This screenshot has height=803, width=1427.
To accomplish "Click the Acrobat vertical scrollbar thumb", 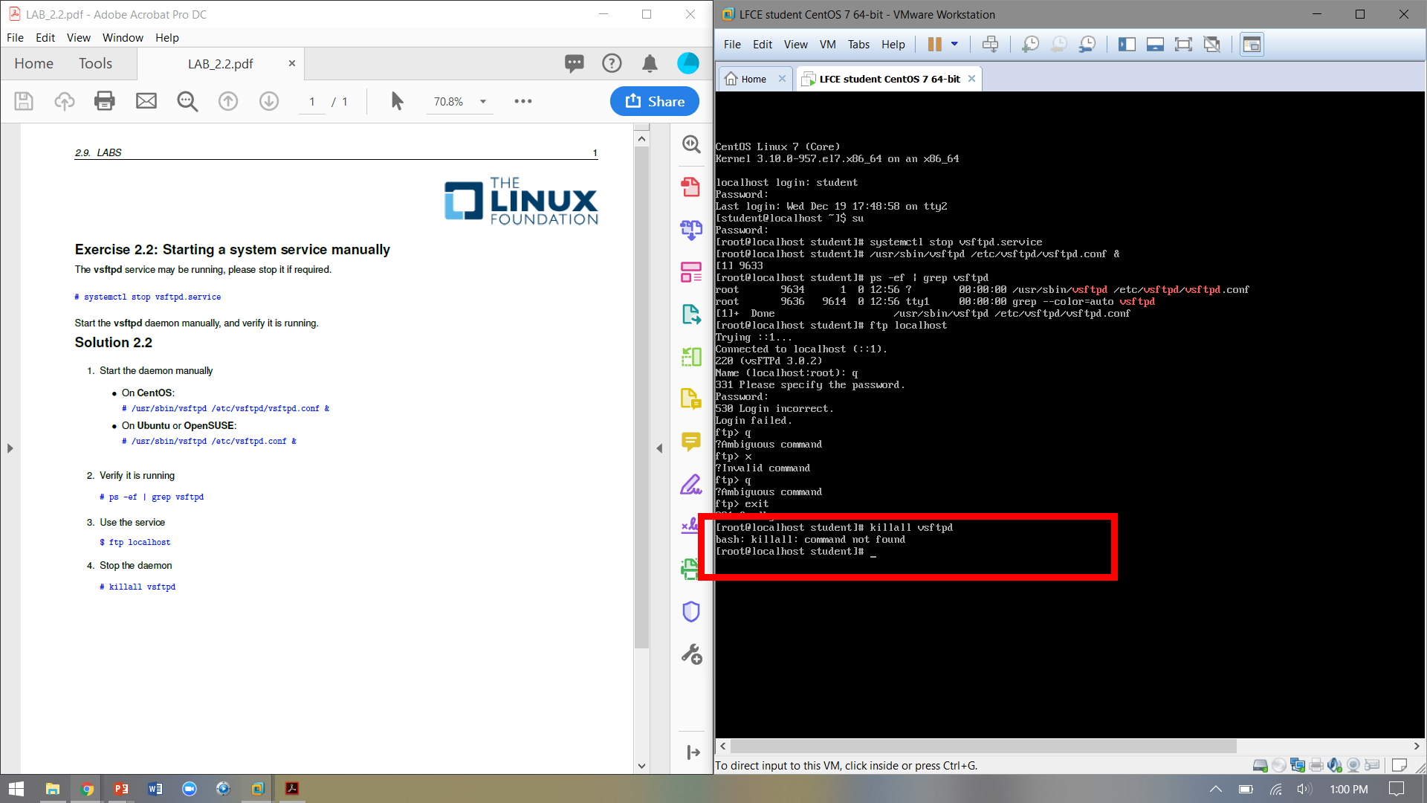I will (x=641, y=398).
